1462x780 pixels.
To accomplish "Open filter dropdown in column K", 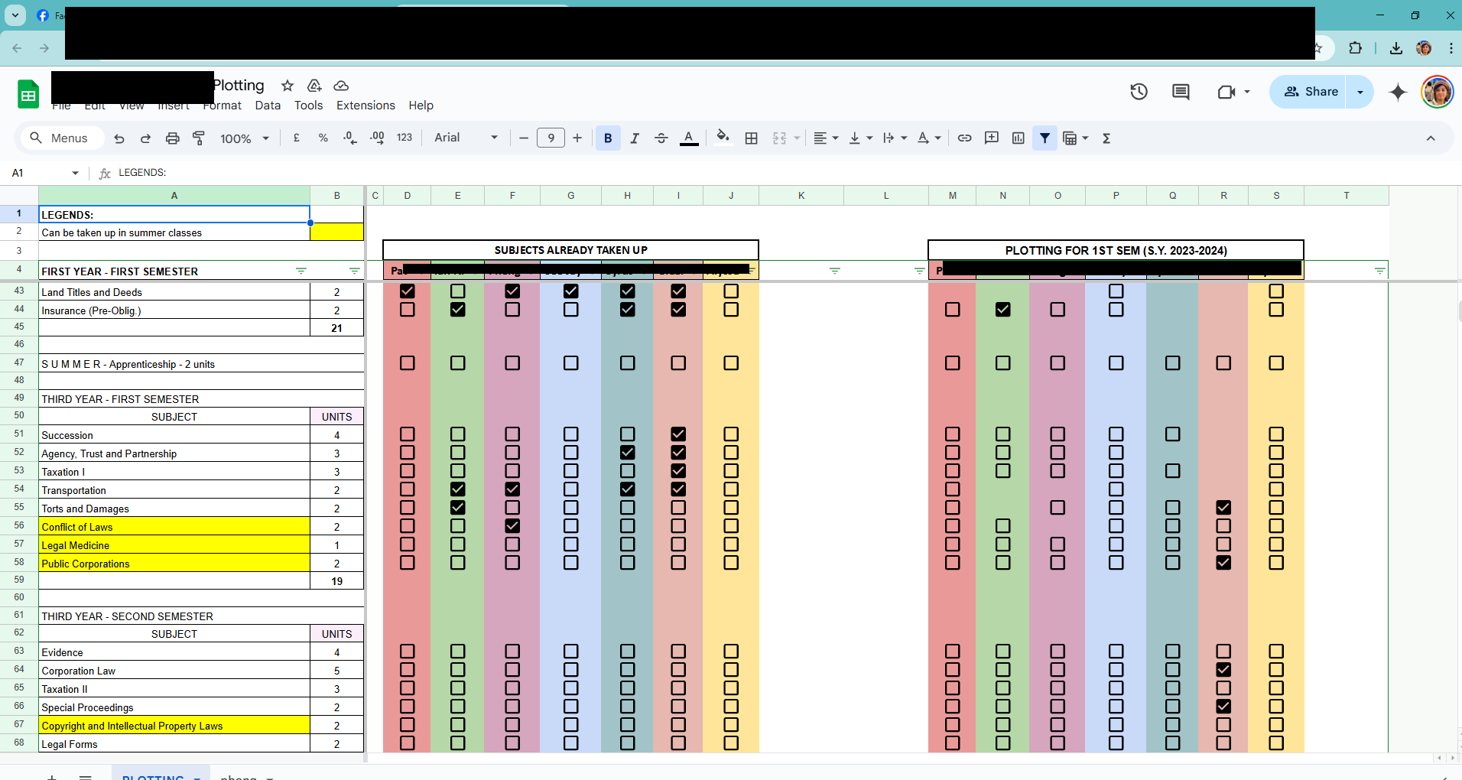I will coord(835,271).
